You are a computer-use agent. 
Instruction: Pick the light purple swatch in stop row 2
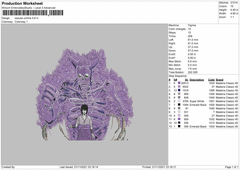(179, 87)
